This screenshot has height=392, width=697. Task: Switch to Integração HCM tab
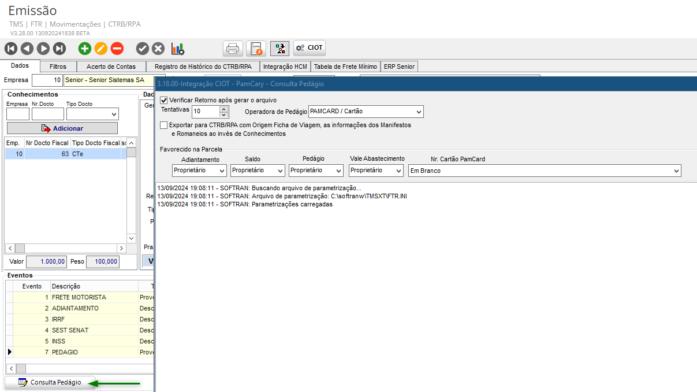tap(285, 66)
